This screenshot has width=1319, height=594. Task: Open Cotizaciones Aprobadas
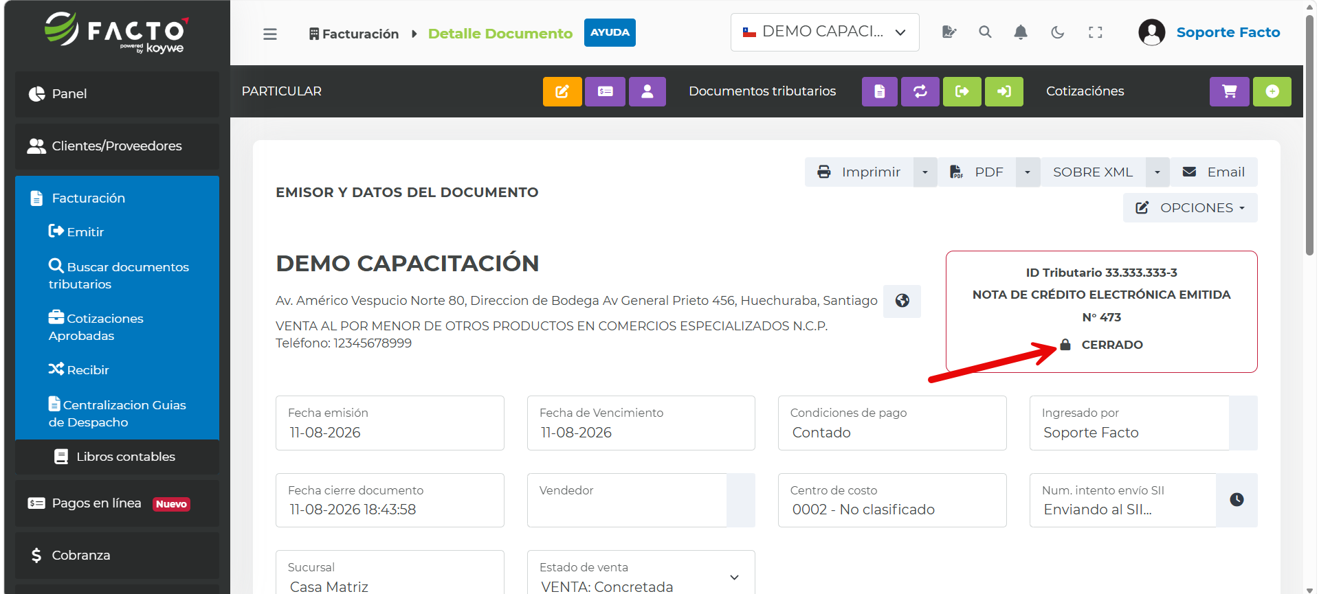pos(96,327)
